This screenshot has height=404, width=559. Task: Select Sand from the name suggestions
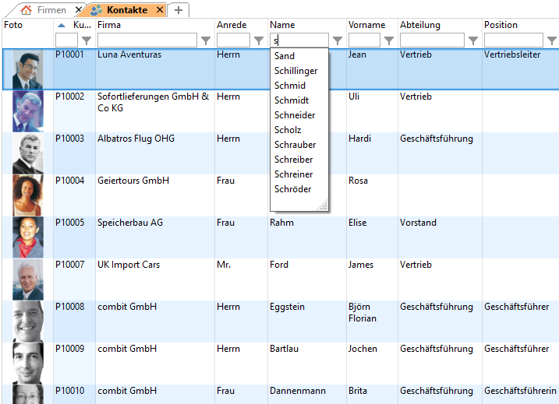tap(285, 56)
